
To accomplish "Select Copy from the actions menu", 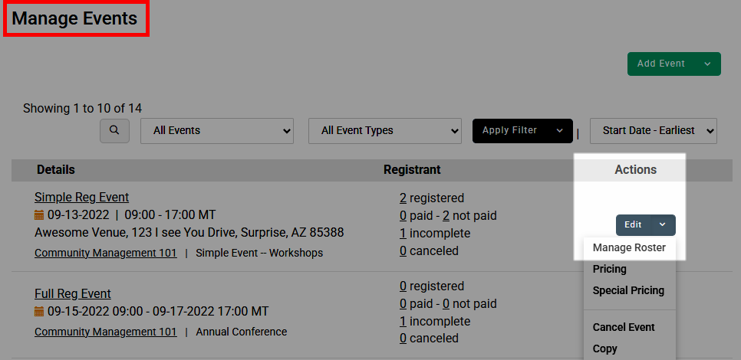I will tap(604, 349).
